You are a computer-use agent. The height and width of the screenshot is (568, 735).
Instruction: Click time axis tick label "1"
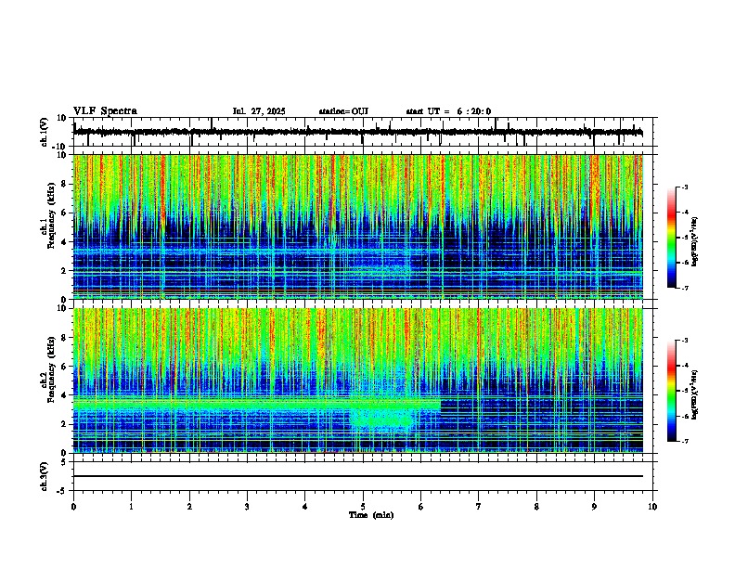[131, 507]
